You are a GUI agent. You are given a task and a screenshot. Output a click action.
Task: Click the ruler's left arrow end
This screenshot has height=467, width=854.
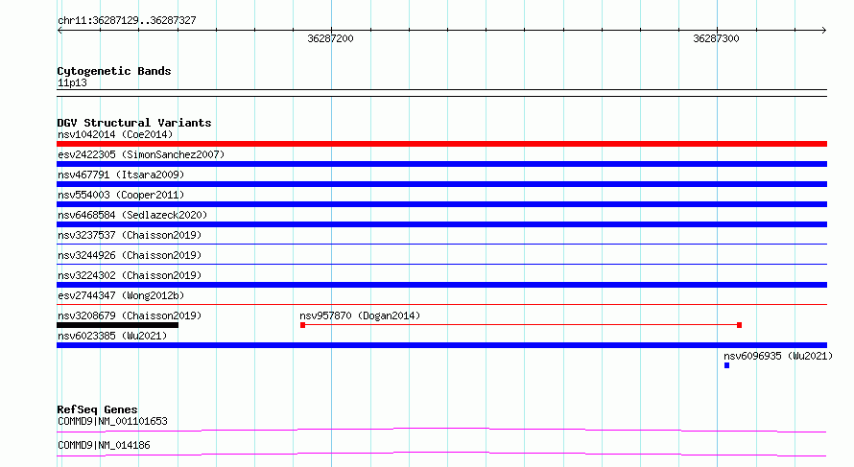point(59,31)
